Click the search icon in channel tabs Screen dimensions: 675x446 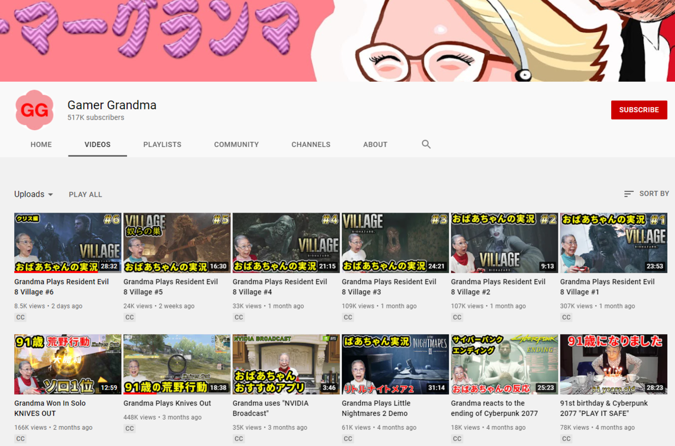click(426, 144)
